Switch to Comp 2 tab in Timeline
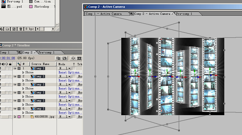Viewport: 242px width, 135px height. [x=27, y=52]
